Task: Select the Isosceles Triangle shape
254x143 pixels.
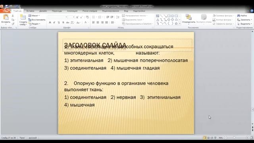Action: point(158,20)
